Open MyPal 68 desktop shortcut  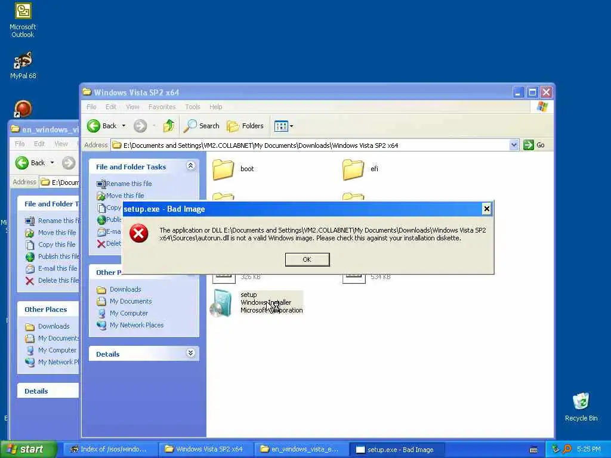(x=23, y=65)
